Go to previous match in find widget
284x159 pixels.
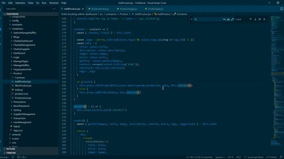[250, 19]
